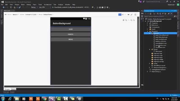Click the MOVE button in the phone preview
Image resolution: width=180 pixels, height=101 pixels.
[x=71, y=39]
